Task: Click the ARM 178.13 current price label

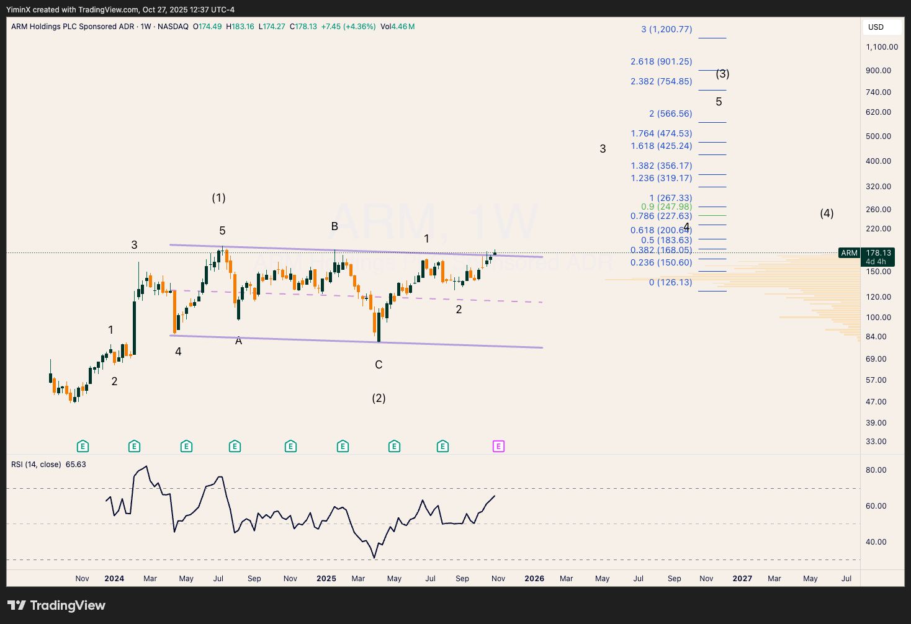Action: tap(866, 253)
